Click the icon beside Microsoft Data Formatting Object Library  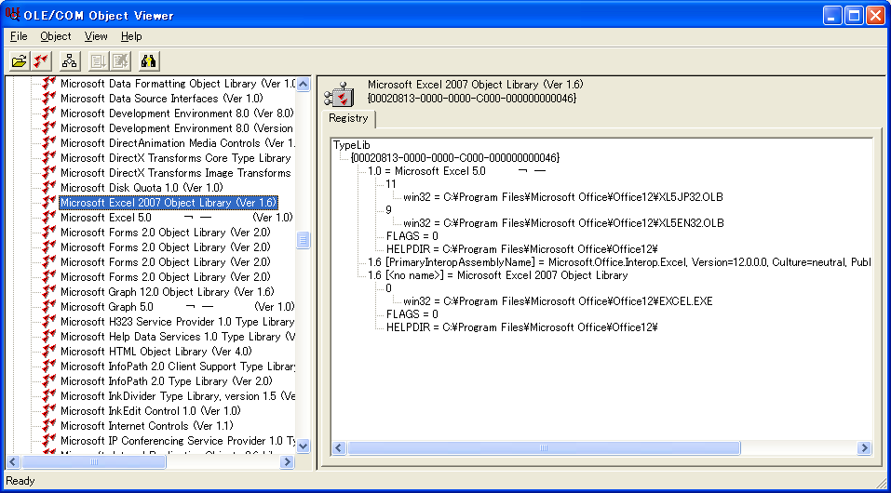49,84
